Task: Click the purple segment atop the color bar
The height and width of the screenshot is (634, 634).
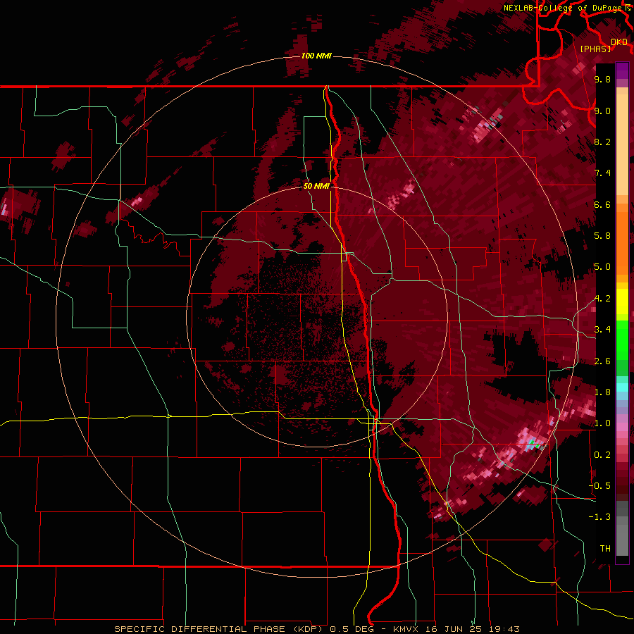Action: [622, 70]
